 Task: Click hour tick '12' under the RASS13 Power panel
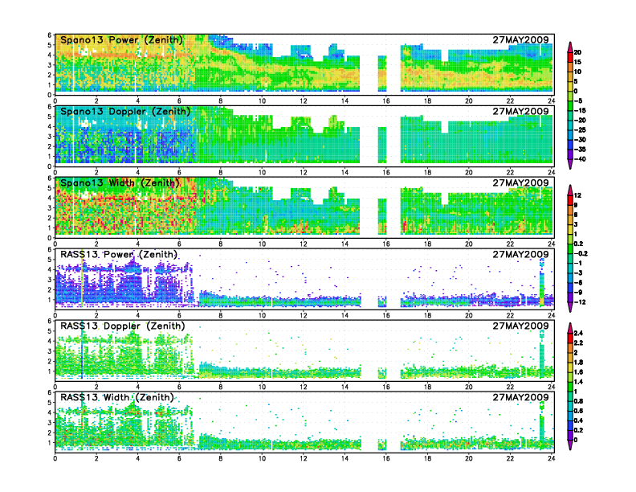coord(304,315)
